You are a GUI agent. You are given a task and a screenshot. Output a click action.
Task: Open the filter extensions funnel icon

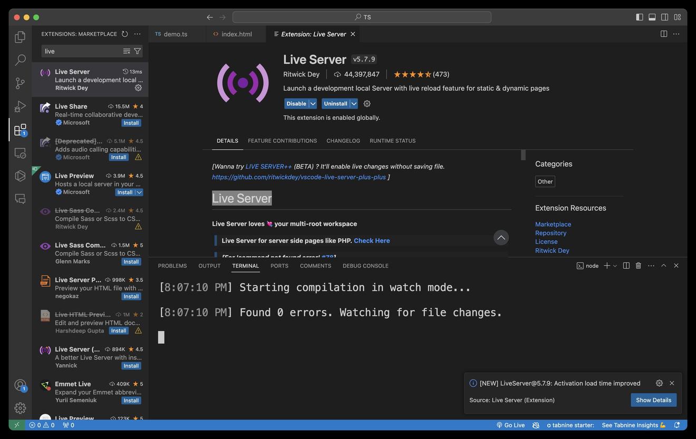click(x=137, y=51)
